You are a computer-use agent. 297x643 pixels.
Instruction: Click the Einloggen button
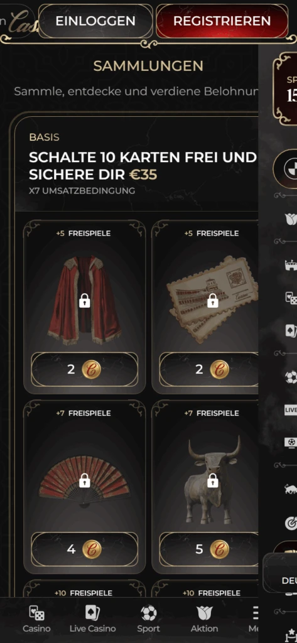click(x=95, y=21)
